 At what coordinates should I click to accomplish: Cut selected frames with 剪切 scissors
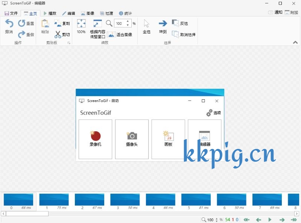(x=62, y=35)
